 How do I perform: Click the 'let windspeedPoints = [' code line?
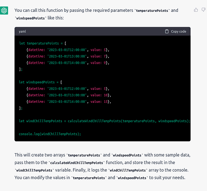coord(40,82)
